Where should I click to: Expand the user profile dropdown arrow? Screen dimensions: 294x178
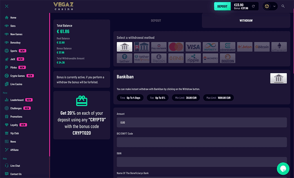click(274, 6)
